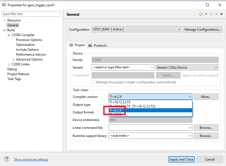Viewport: 226px width, 166px height.
Task: Click the properties dialog title icon
Action: [4, 5]
